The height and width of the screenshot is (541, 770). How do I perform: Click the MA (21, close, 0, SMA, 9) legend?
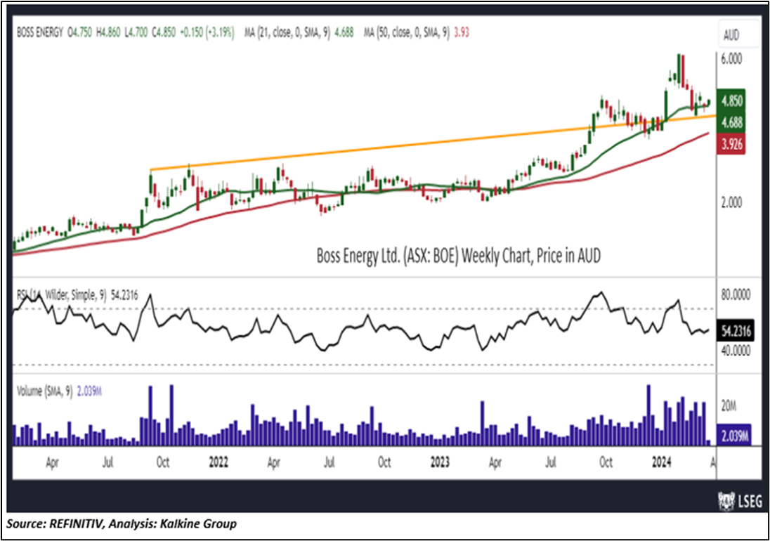click(287, 32)
